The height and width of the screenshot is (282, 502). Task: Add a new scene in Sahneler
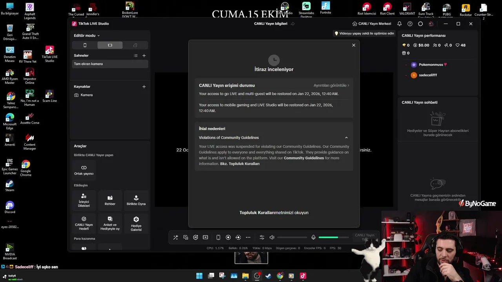144,56
